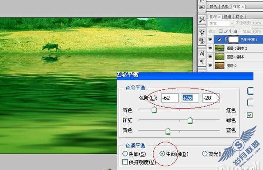Toggle visibility of 图层 0 副本 layer

(x=210, y=57)
